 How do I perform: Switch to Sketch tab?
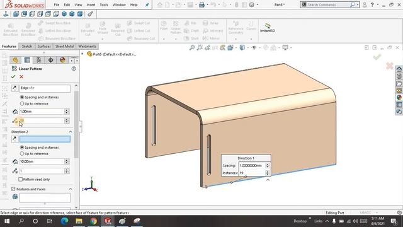click(26, 46)
